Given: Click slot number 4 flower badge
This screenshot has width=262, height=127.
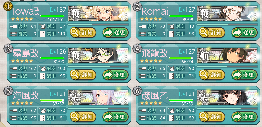Looking at the screenshot, I should pyautogui.click(x=136, y=49).
